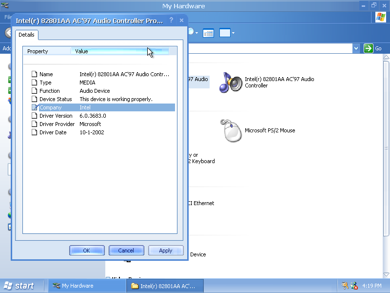Screen dimensions: 390x293
Task: Click Intel(r) 82801AA AC'97 Audio Controller label
Action: [279, 82]
